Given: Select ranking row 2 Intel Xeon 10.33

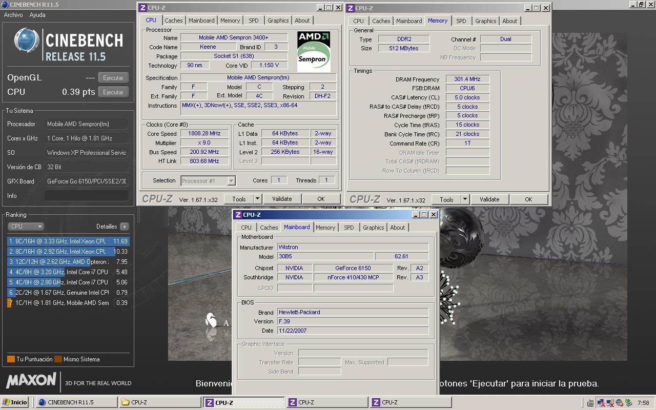Looking at the screenshot, I should click(x=68, y=252).
